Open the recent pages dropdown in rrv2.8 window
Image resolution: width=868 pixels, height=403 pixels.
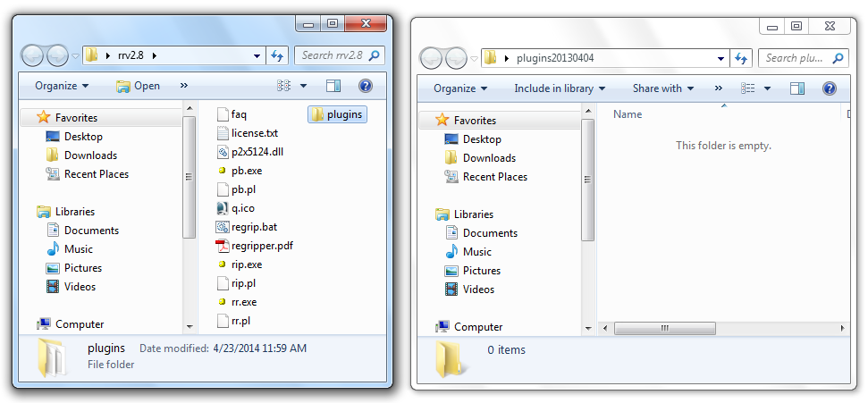tap(75, 56)
